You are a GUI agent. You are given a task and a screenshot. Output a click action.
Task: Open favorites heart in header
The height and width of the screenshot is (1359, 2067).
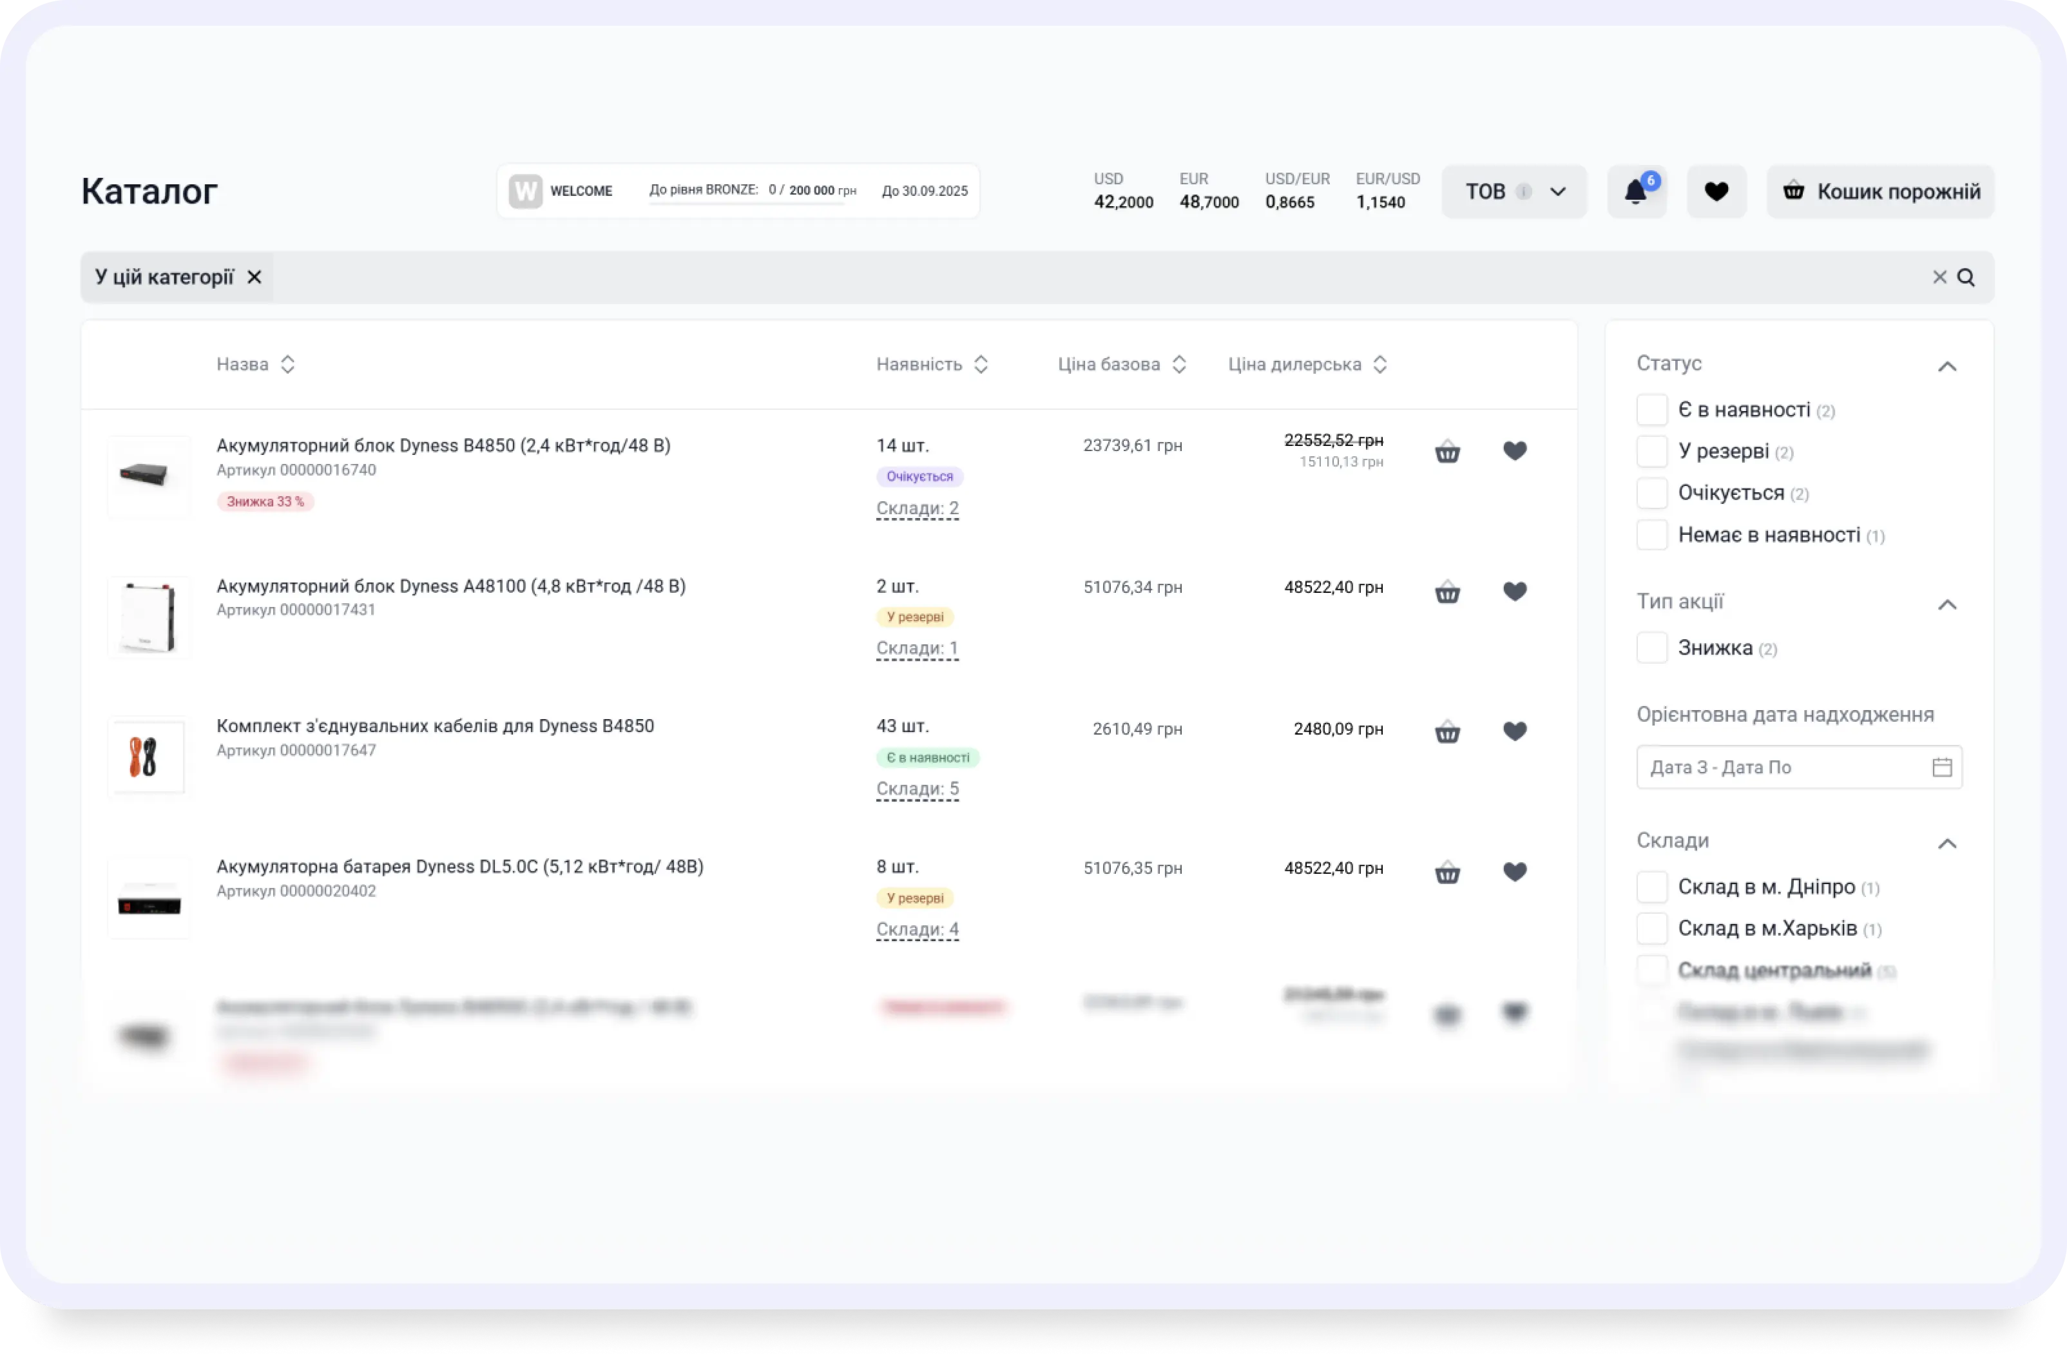1715,191
